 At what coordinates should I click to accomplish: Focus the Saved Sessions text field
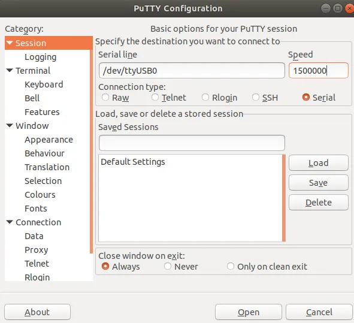point(192,143)
